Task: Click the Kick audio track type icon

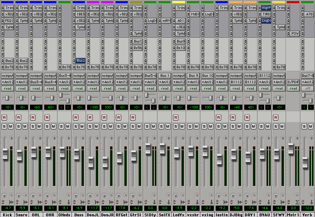Action: (11, 202)
